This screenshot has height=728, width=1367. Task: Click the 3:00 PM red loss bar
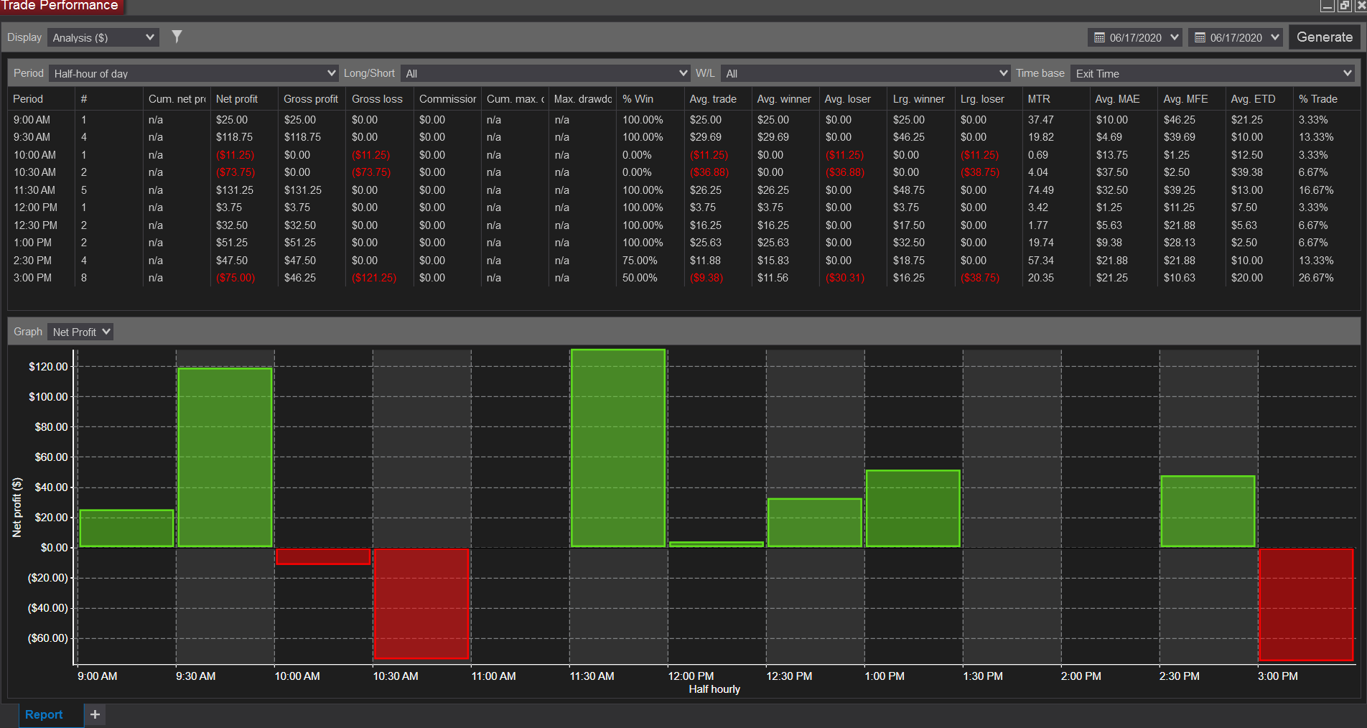click(x=1306, y=605)
